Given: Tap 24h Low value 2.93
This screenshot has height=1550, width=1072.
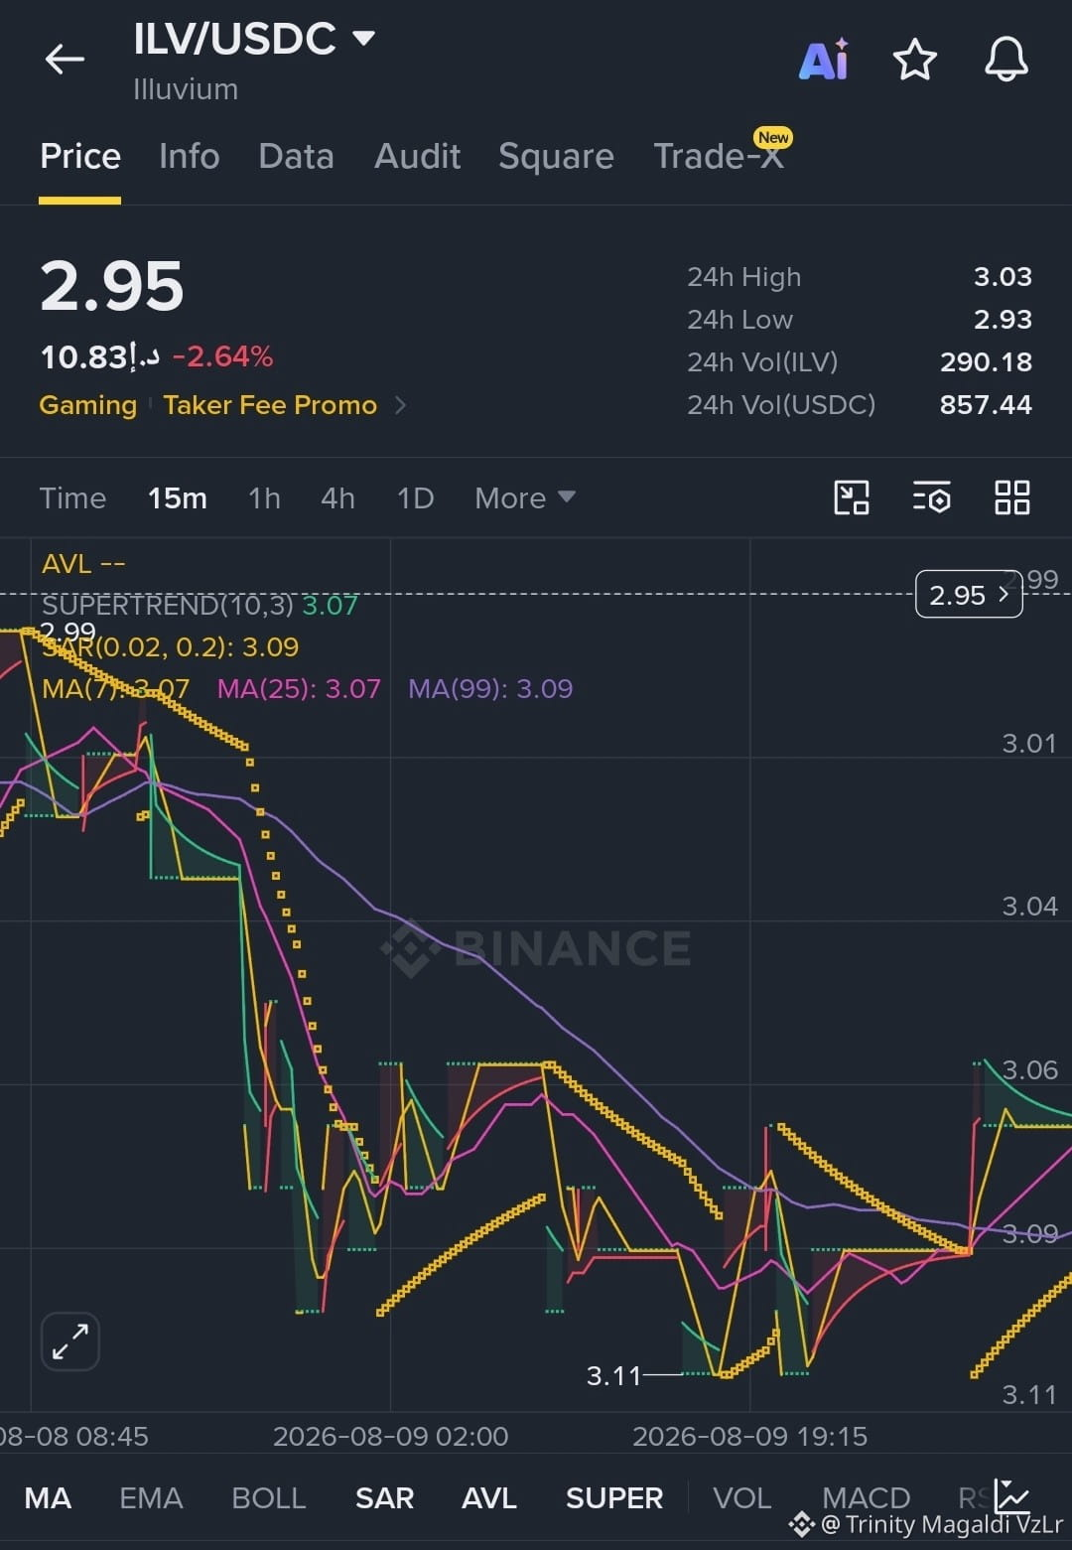Looking at the screenshot, I should pyautogui.click(x=1003, y=319).
